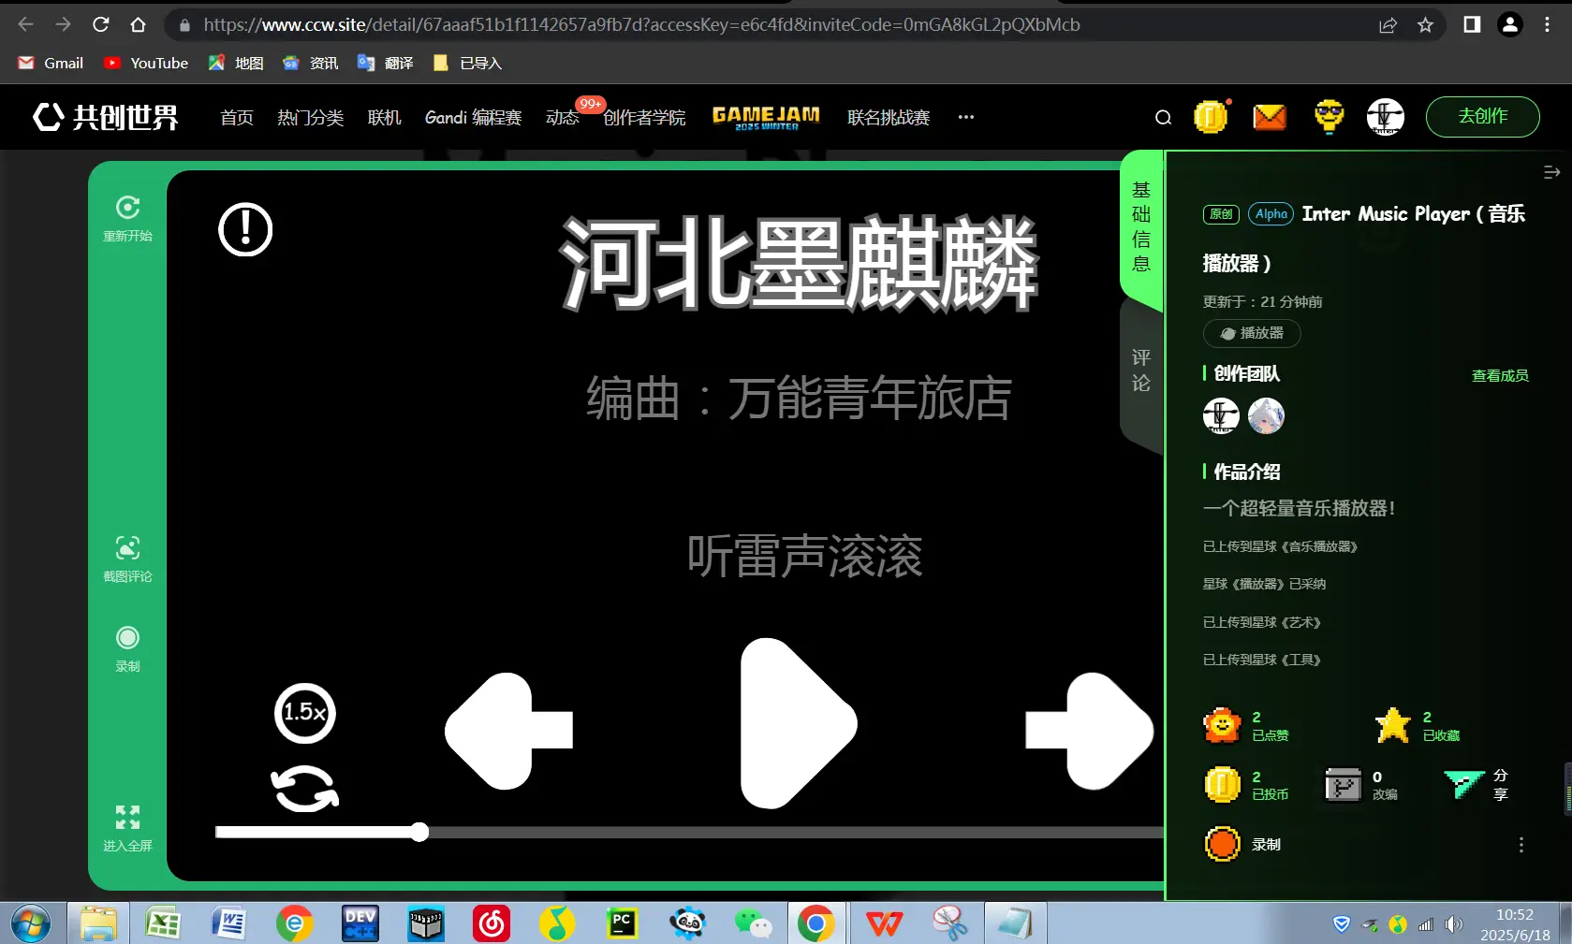Open screenshot comment (截图评论) tool
Screen dimensions: 1572x944
(128, 547)
